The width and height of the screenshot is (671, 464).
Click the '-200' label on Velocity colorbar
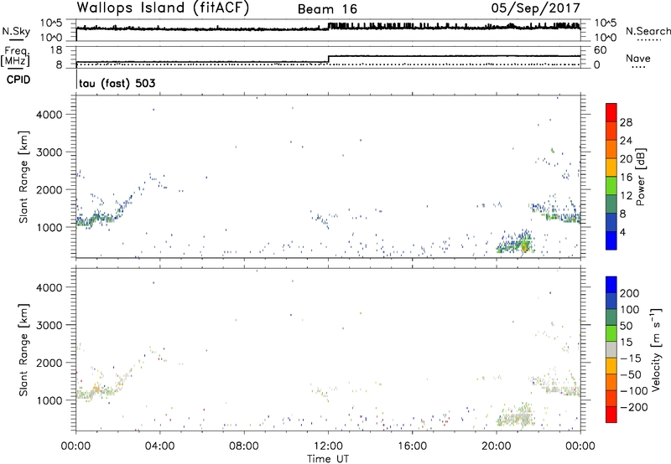coord(634,407)
